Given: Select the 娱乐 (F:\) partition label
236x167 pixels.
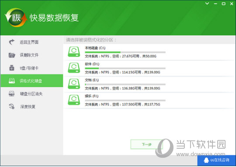Looking at the screenshot, I should [x=92, y=96].
